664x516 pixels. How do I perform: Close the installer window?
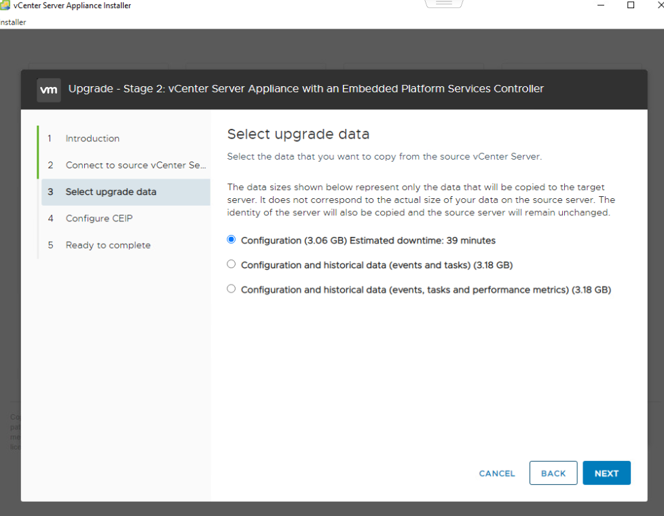point(659,5)
